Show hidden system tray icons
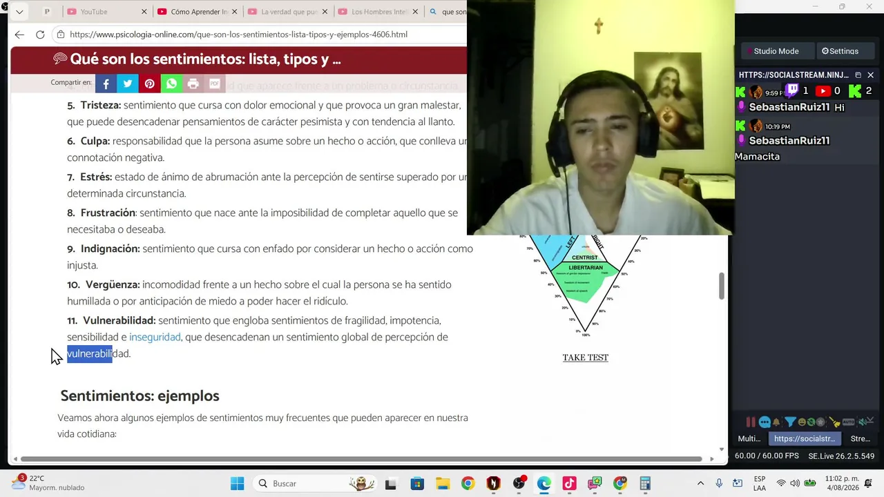884x497 pixels. click(700, 483)
